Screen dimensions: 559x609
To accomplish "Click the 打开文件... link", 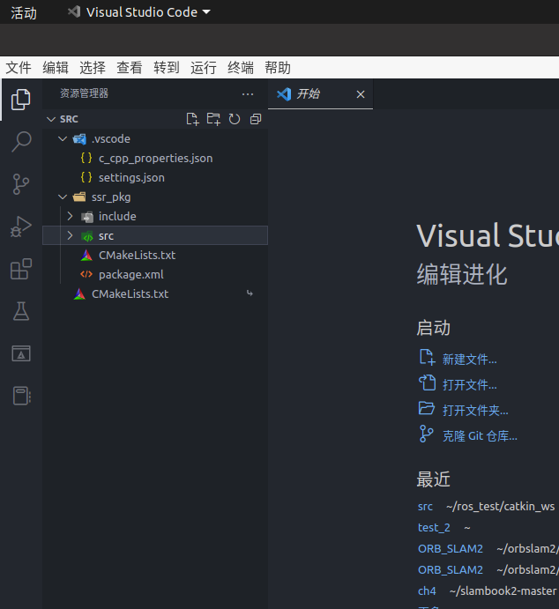I will [x=470, y=385].
